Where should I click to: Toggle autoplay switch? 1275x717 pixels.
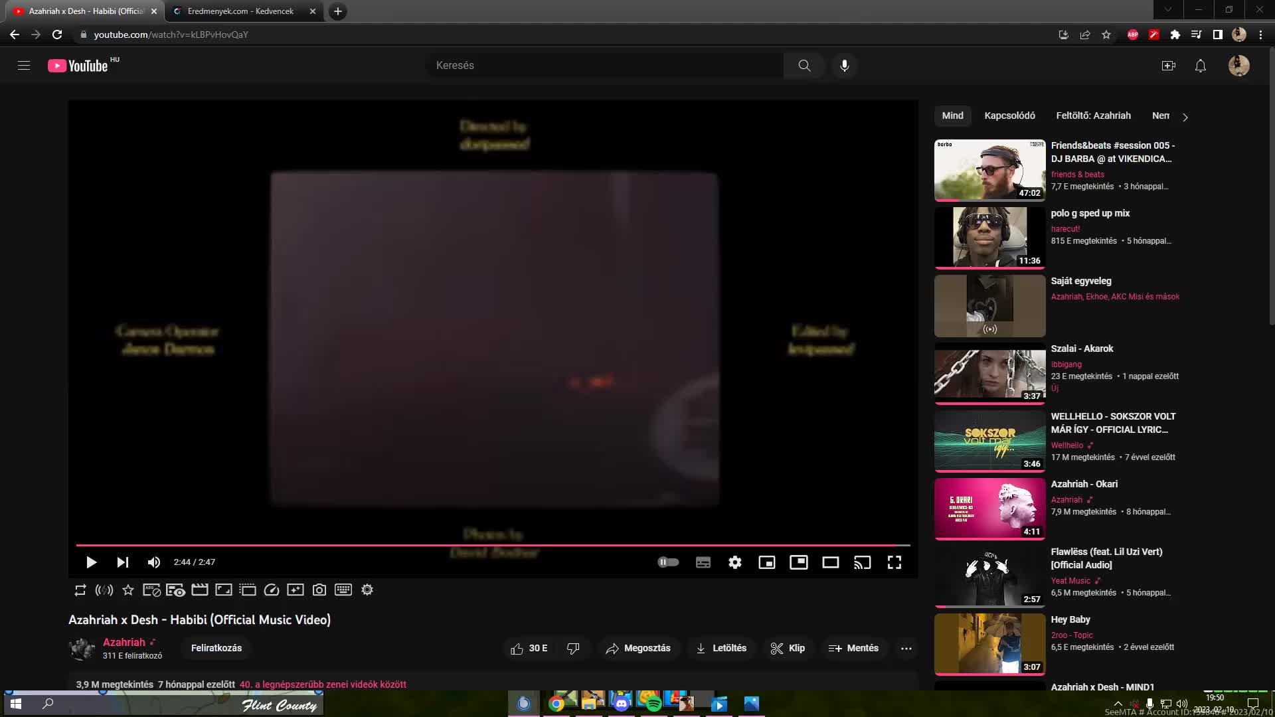pyautogui.click(x=668, y=562)
